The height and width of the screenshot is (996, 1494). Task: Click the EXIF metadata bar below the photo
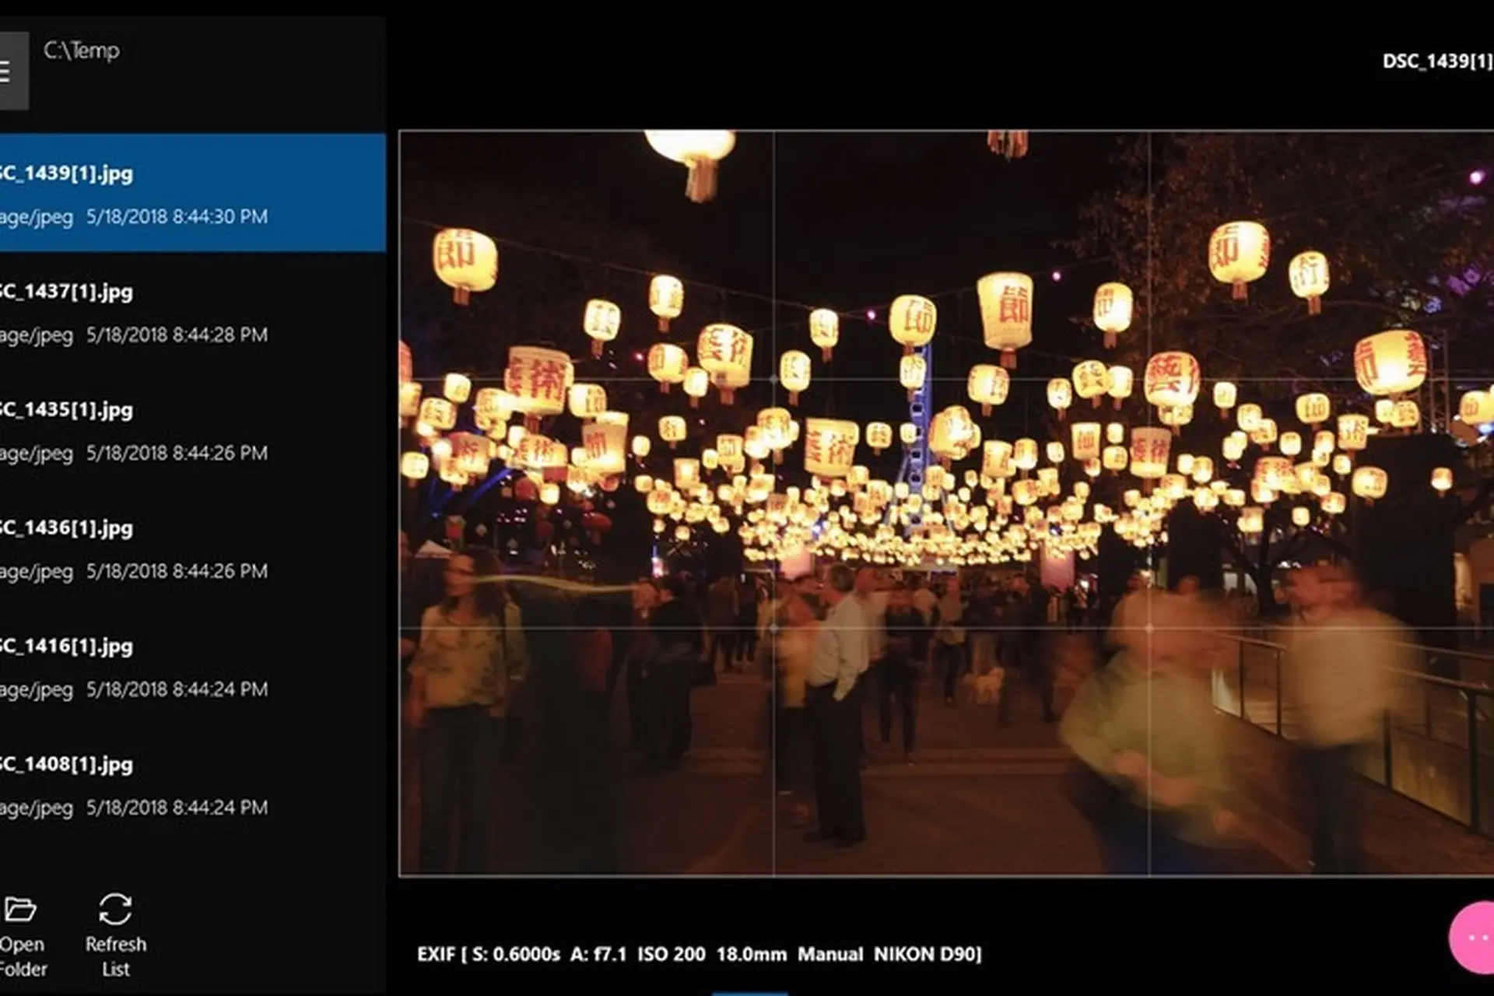(x=700, y=955)
